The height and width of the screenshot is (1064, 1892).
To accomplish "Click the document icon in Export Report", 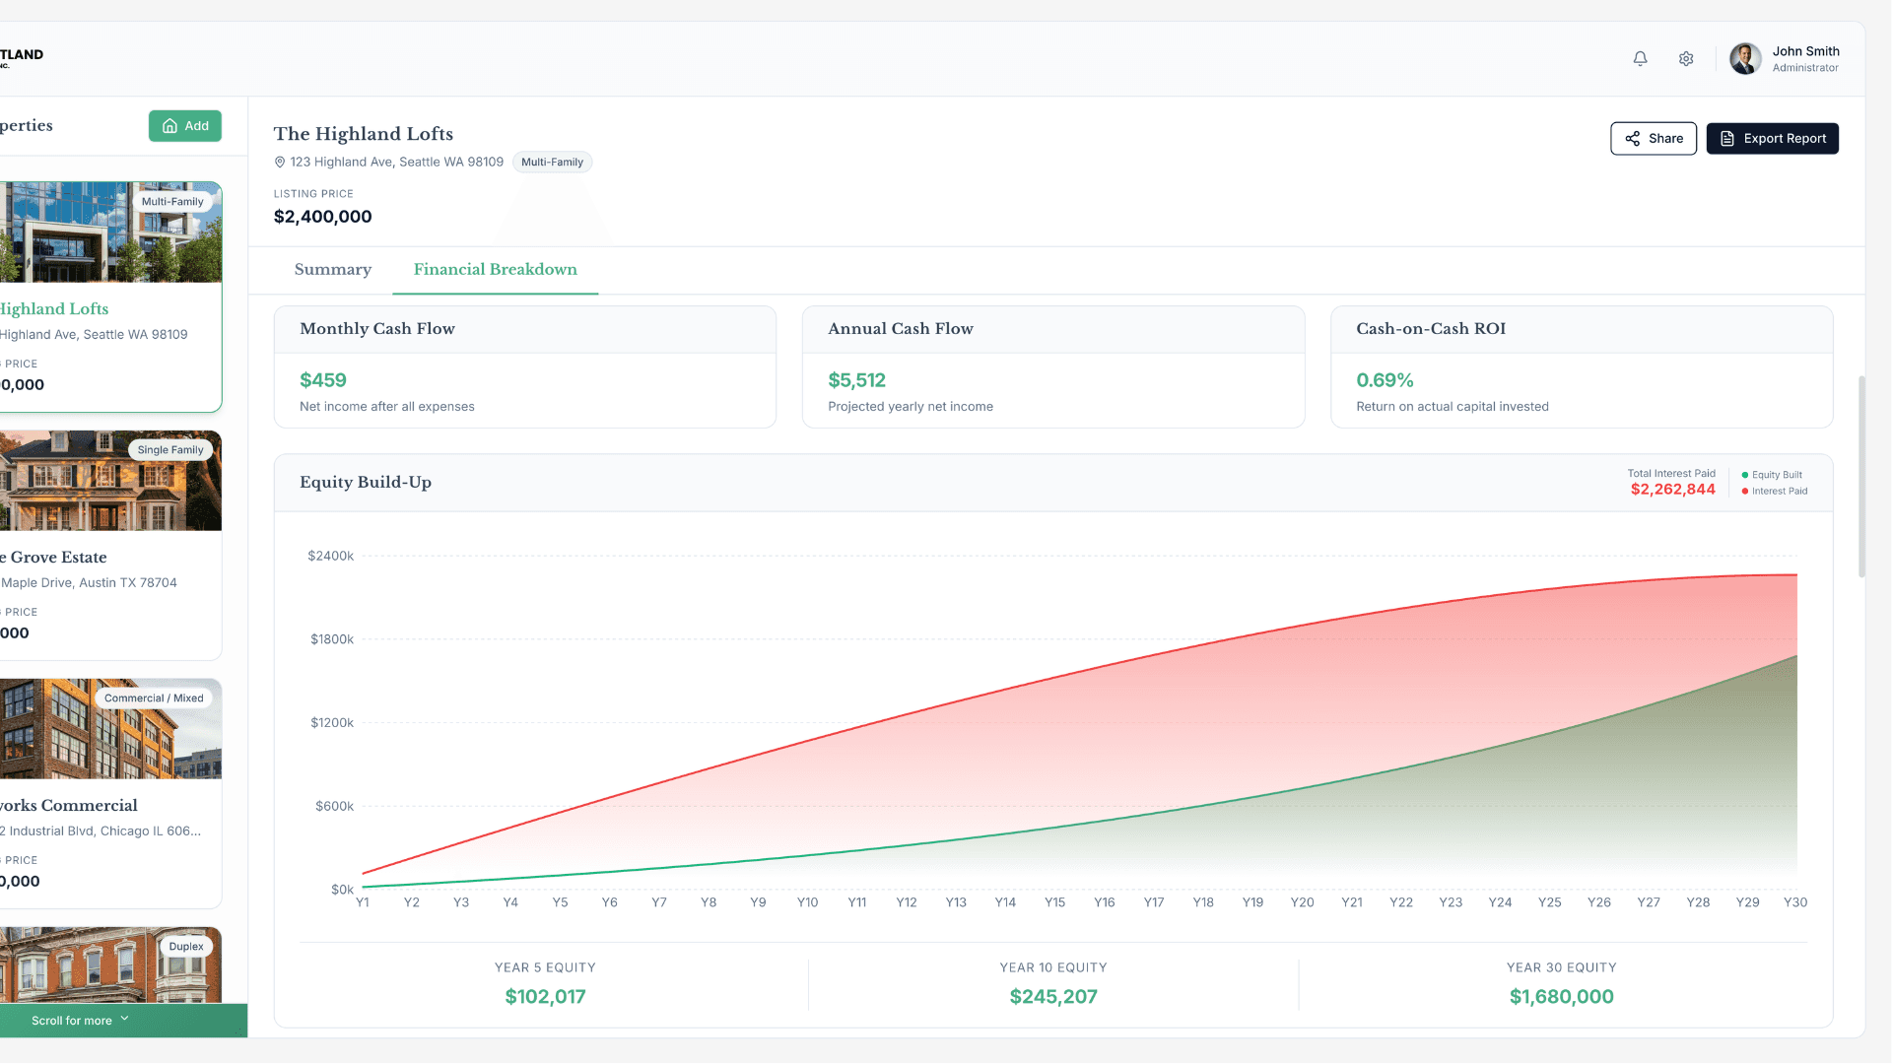I will (x=1727, y=139).
